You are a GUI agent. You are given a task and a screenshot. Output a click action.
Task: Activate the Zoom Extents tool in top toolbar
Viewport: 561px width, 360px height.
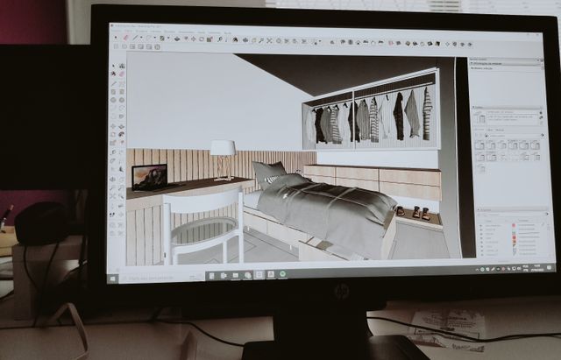point(269,40)
